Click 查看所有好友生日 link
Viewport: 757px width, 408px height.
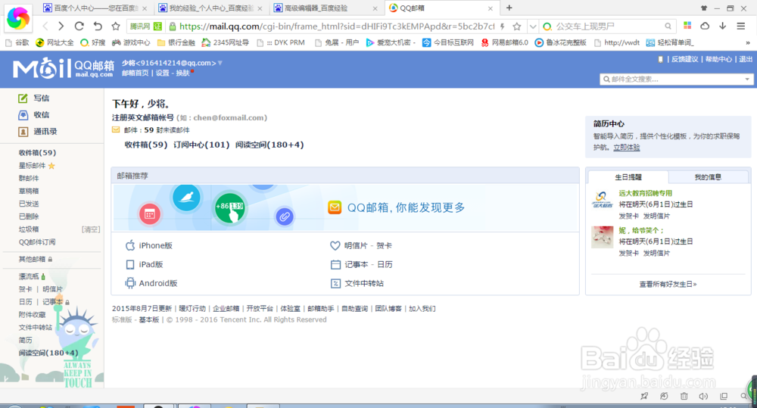[x=668, y=284]
